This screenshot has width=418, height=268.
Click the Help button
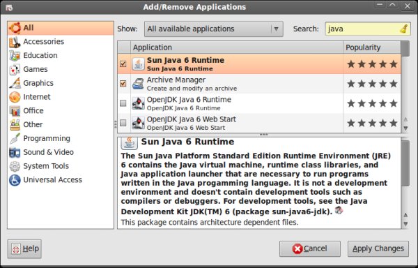tap(24, 248)
